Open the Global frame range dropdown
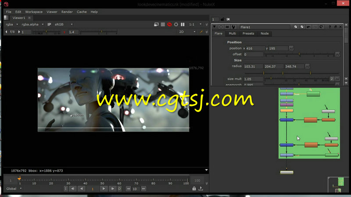Screen dimensions: 351x197 coord(14,189)
